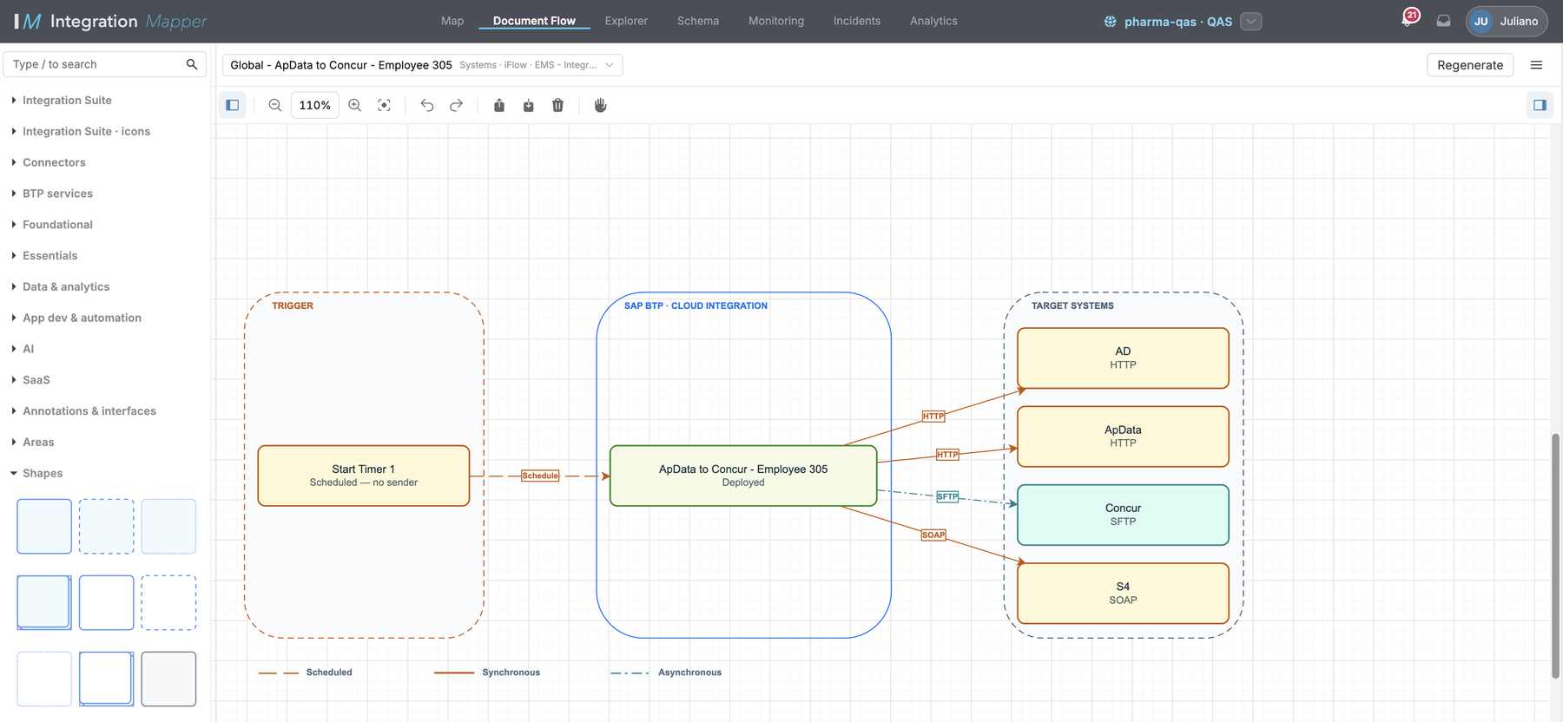Go to the Incidents tab
Image resolution: width=1563 pixels, height=722 pixels.
coord(857,21)
